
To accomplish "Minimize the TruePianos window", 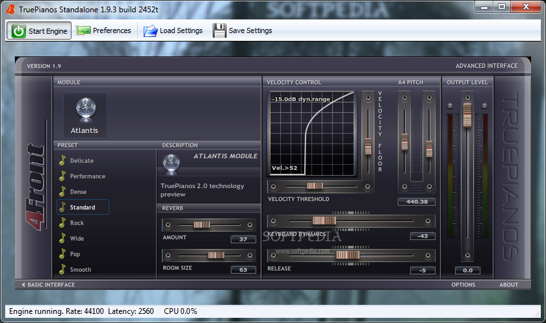I will click(484, 6).
